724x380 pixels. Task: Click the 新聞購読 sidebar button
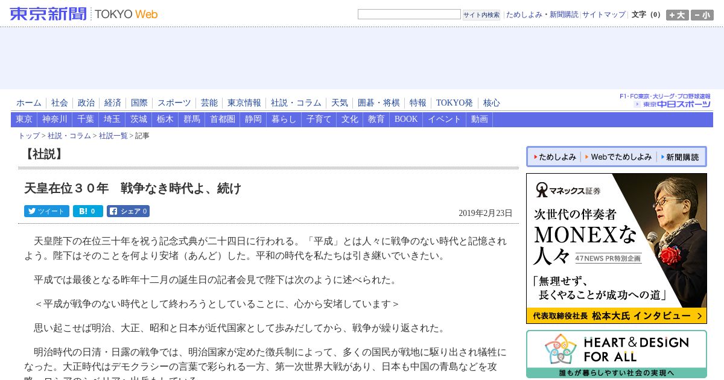point(680,157)
